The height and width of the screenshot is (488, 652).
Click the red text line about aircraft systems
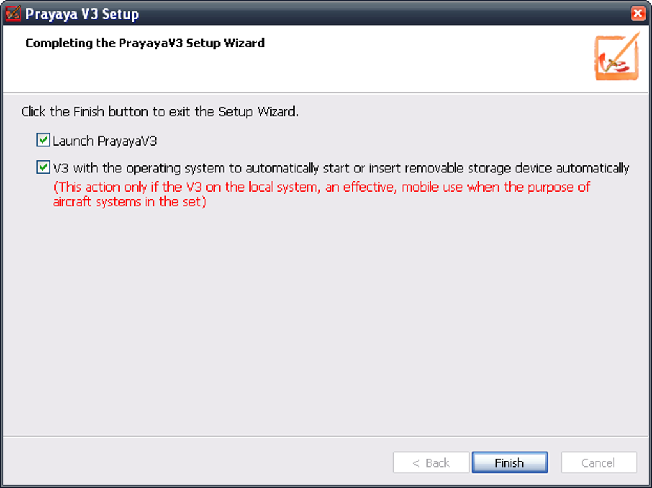click(x=129, y=202)
